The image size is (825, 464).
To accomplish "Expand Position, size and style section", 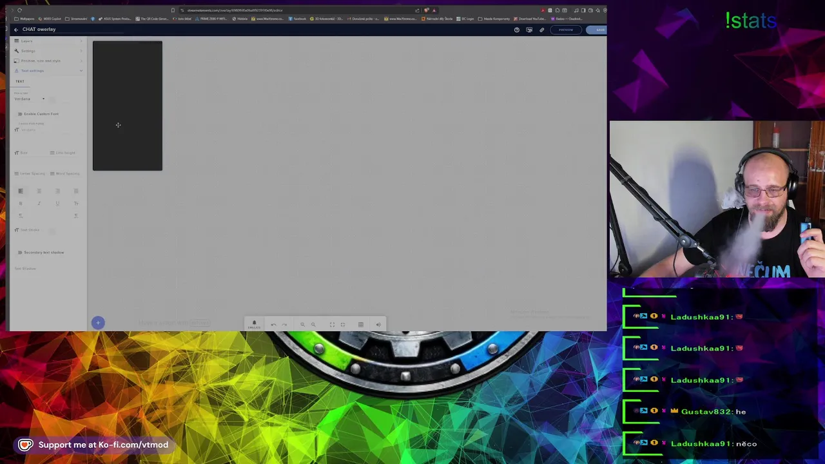I will click(48, 61).
